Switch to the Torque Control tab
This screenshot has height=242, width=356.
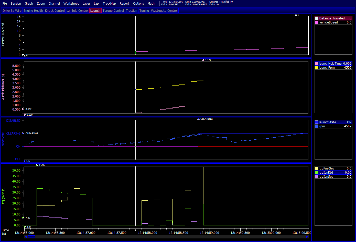pyautogui.click(x=113, y=11)
